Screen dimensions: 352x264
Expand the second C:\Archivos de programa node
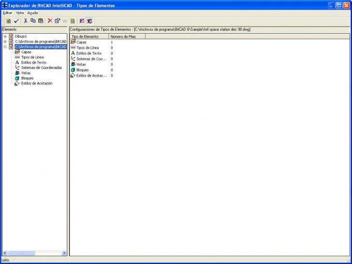point(5,41)
